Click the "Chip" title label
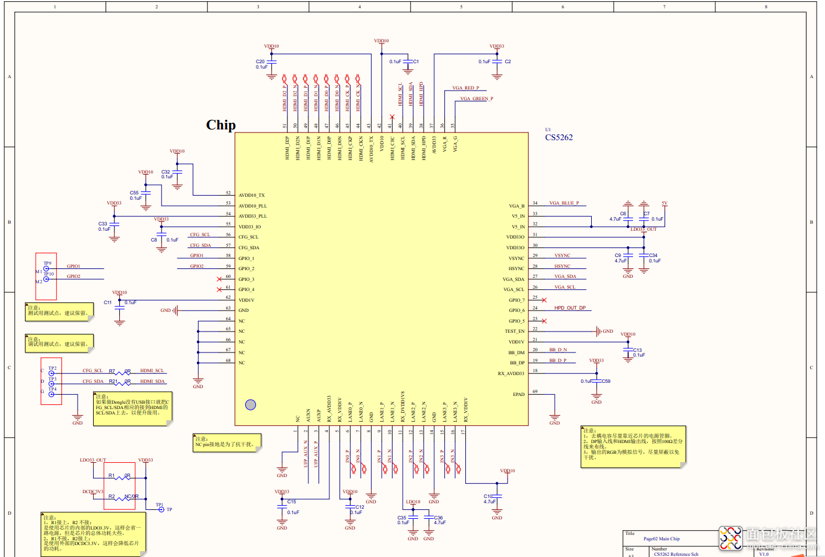This screenshot has height=557, width=825. (x=221, y=125)
